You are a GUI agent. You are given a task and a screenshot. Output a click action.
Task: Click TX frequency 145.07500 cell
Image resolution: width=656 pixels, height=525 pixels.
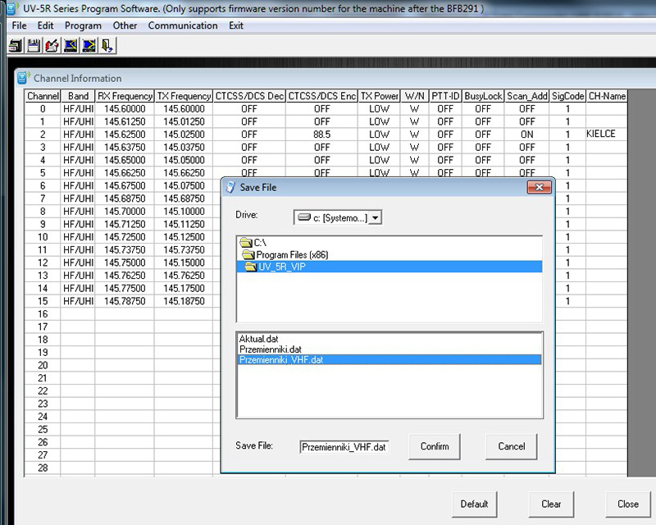coord(184,185)
